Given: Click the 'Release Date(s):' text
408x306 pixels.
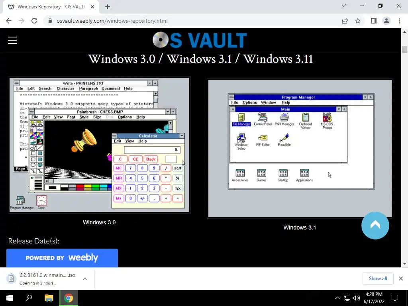Looking at the screenshot, I should pyautogui.click(x=34, y=241).
